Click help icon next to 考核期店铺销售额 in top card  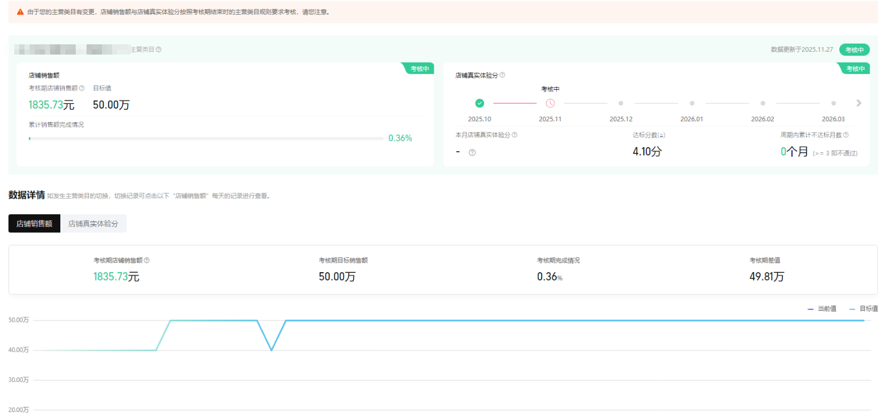coord(82,88)
